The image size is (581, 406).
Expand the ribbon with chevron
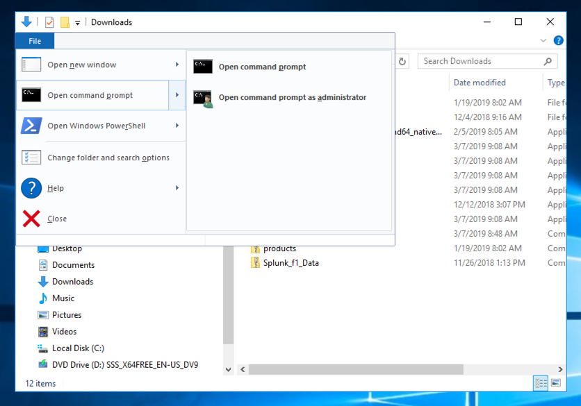click(x=543, y=40)
